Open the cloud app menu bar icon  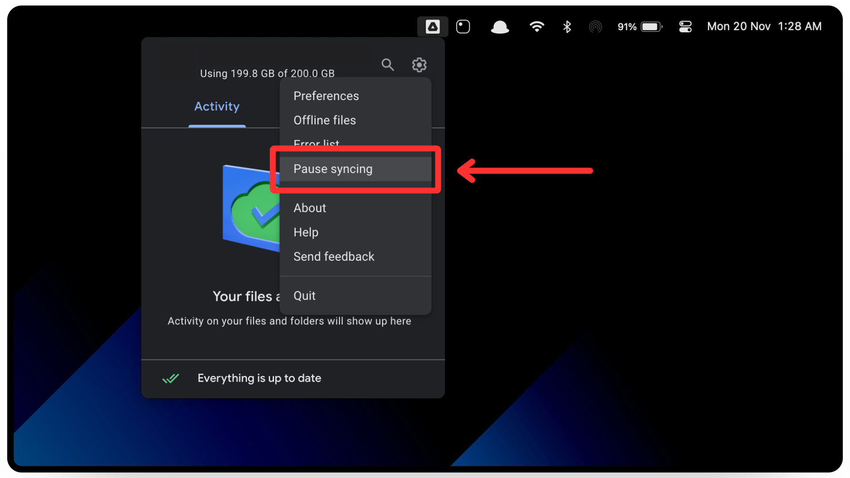click(x=500, y=27)
